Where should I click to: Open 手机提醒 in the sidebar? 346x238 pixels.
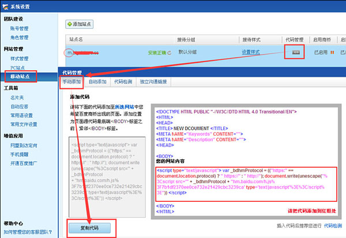point(20,155)
